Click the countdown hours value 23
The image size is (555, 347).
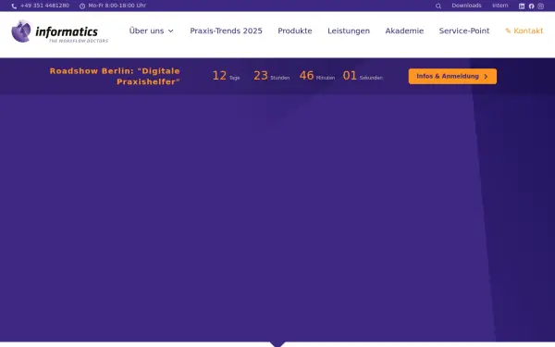coord(261,76)
